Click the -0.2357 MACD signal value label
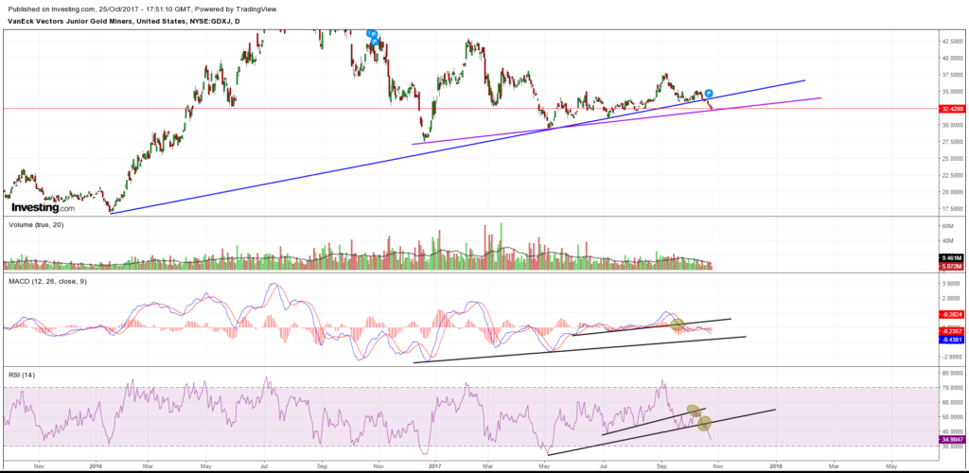 [x=952, y=332]
